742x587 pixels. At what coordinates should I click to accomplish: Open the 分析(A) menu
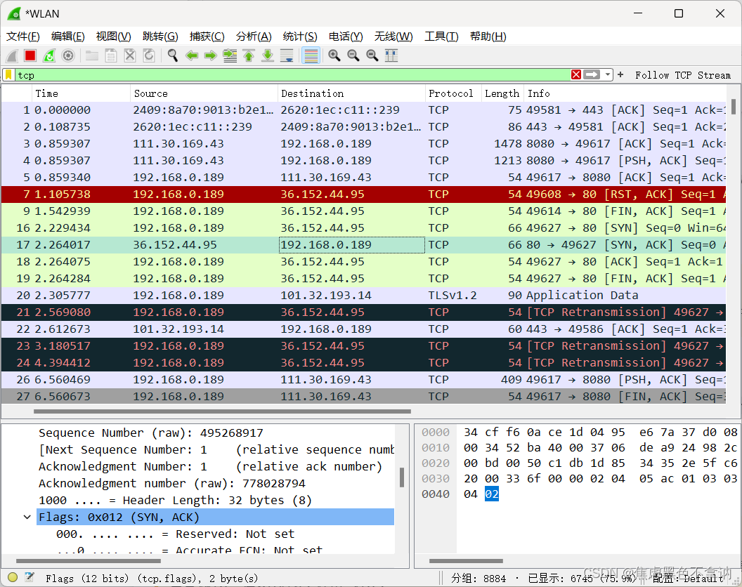pos(254,37)
